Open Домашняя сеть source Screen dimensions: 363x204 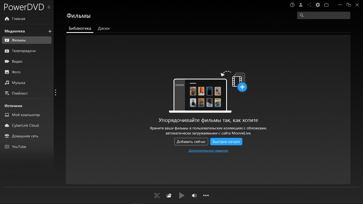tap(27, 136)
